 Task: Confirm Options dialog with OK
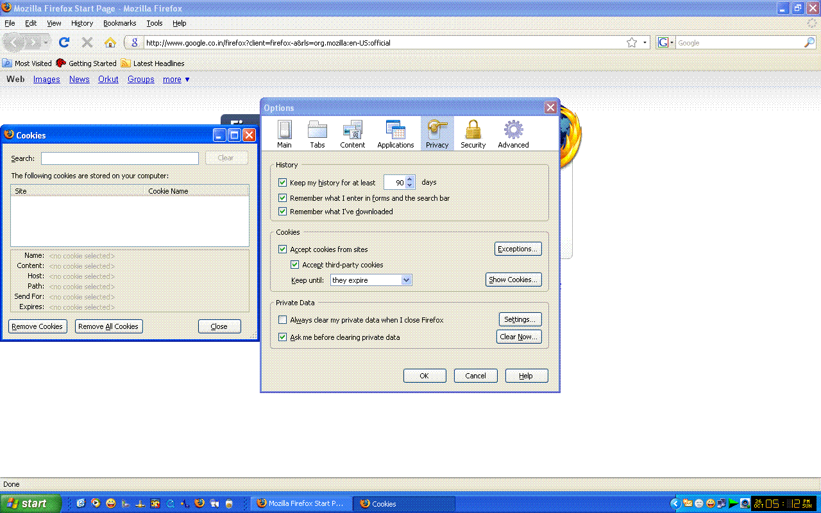coord(425,376)
